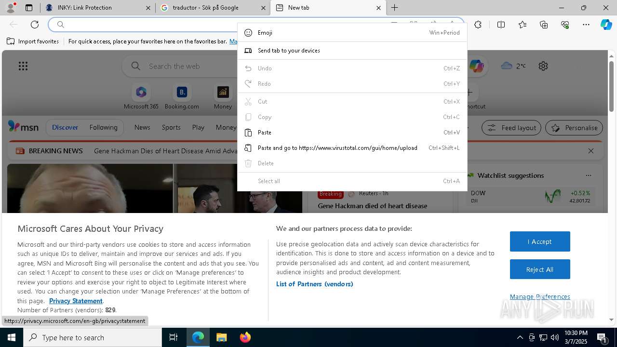The width and height of the screenshot is (617, 347).
Task: Click the Reject All button
Action: click(x=540, y=269)
